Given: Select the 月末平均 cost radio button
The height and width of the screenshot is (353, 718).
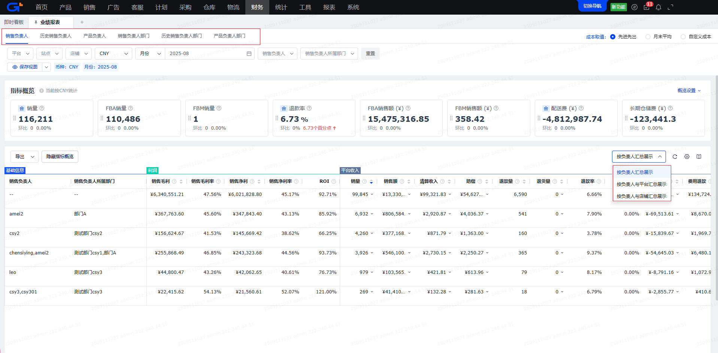Looking at the screenshot, I should (x=648, y=37).
